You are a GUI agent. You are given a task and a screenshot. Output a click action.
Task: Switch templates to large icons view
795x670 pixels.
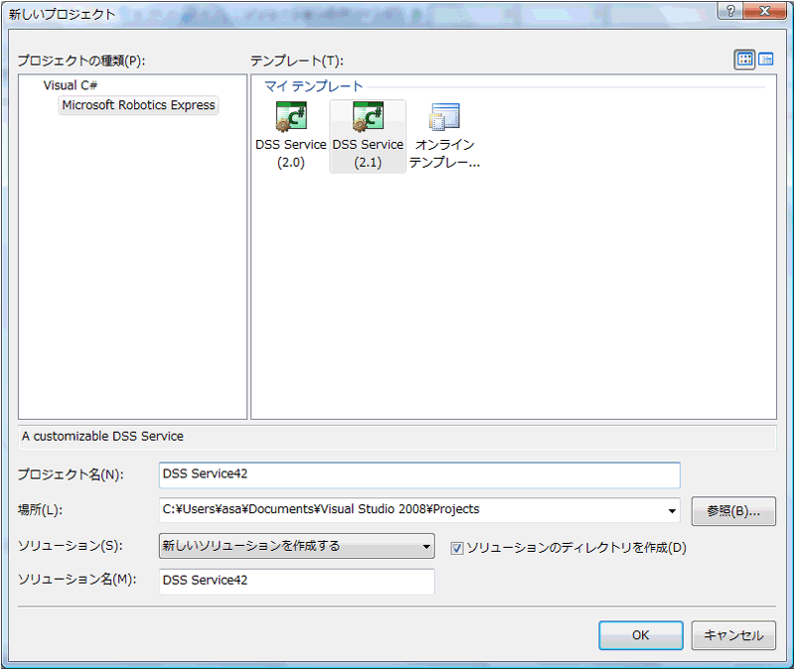[744, 60]
